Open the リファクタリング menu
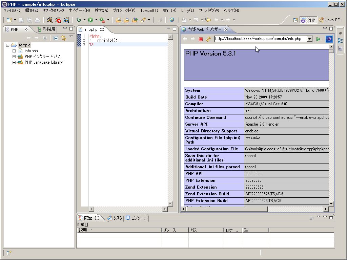Image resolution: width=347 pixels, height=260 pixels. (53, 10)
